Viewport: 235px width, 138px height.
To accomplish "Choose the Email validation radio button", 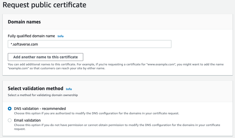I will [10, 120].
